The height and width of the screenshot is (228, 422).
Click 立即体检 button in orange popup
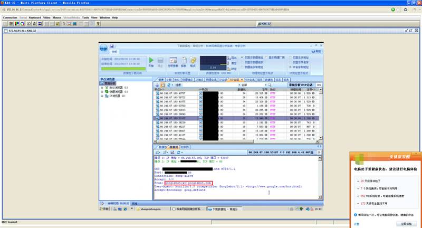406,224
